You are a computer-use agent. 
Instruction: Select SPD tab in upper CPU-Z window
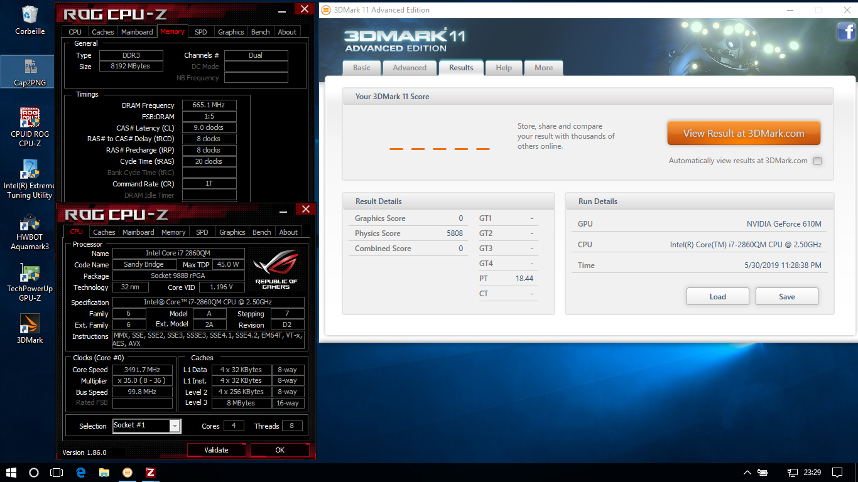pos(201,32)
